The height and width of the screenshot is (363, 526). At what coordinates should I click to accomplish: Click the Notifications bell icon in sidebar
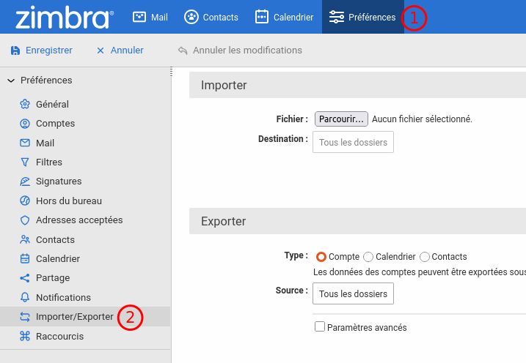coord(25,298)
